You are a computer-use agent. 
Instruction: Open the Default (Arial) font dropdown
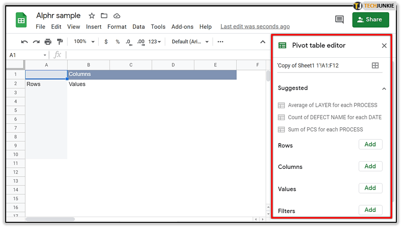coord(189,42)
